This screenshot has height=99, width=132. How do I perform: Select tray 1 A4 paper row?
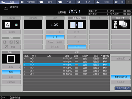[x=67, y=58]
